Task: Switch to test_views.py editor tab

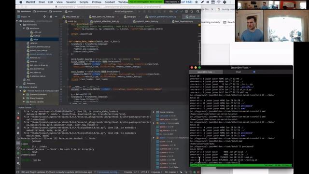Action: pyautogui.click(x=72, y=17)
